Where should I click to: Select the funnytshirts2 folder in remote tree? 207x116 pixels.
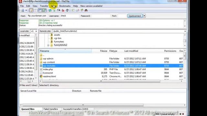pyautogui.click(x=60, y=45)
